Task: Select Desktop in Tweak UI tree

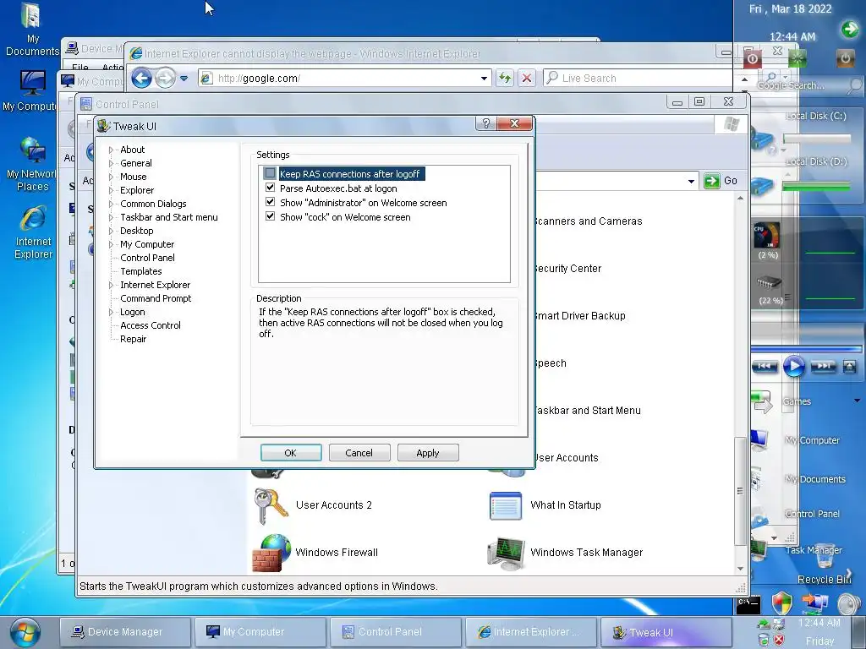Action: coord(136,231)
